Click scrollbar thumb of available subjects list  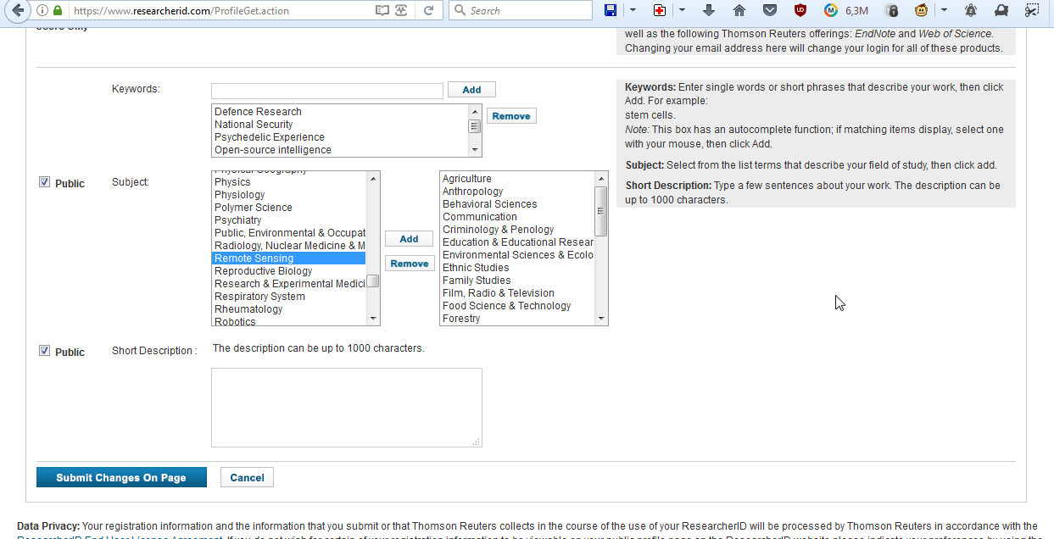coord(373,281)
